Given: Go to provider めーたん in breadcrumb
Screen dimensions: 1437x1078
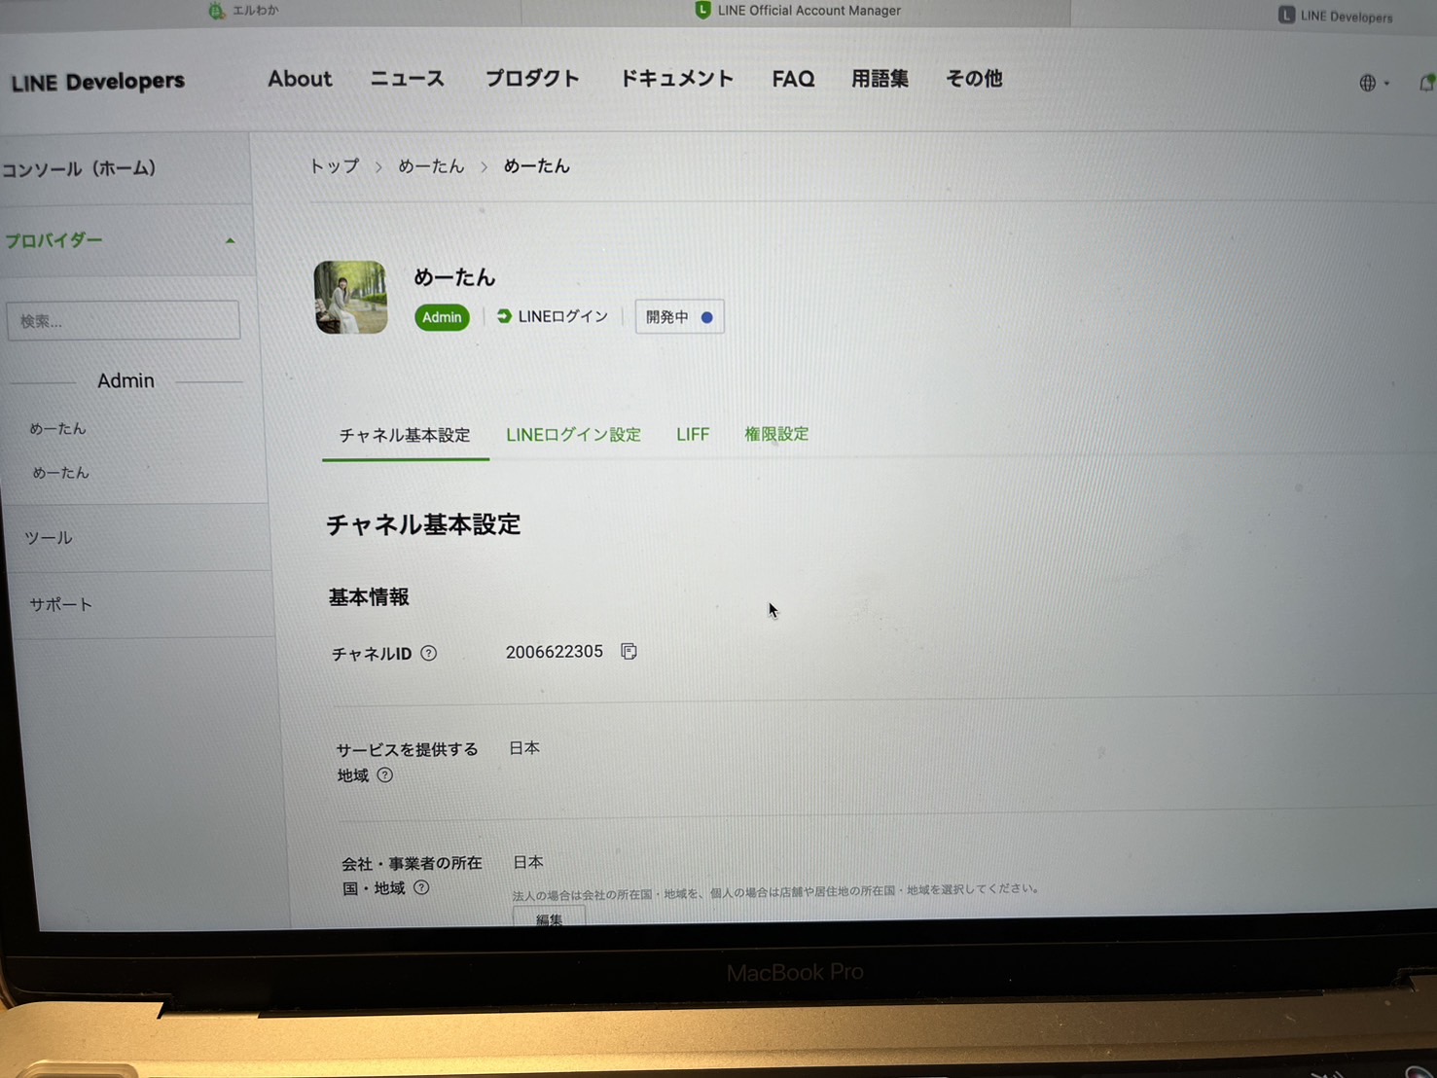Looking at the screenshot, I should pos(431,166).
